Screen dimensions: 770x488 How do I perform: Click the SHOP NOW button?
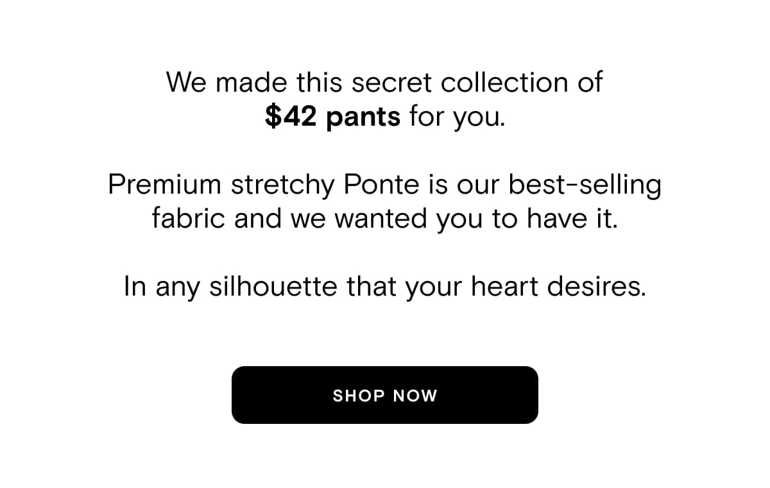coord(384,395)
